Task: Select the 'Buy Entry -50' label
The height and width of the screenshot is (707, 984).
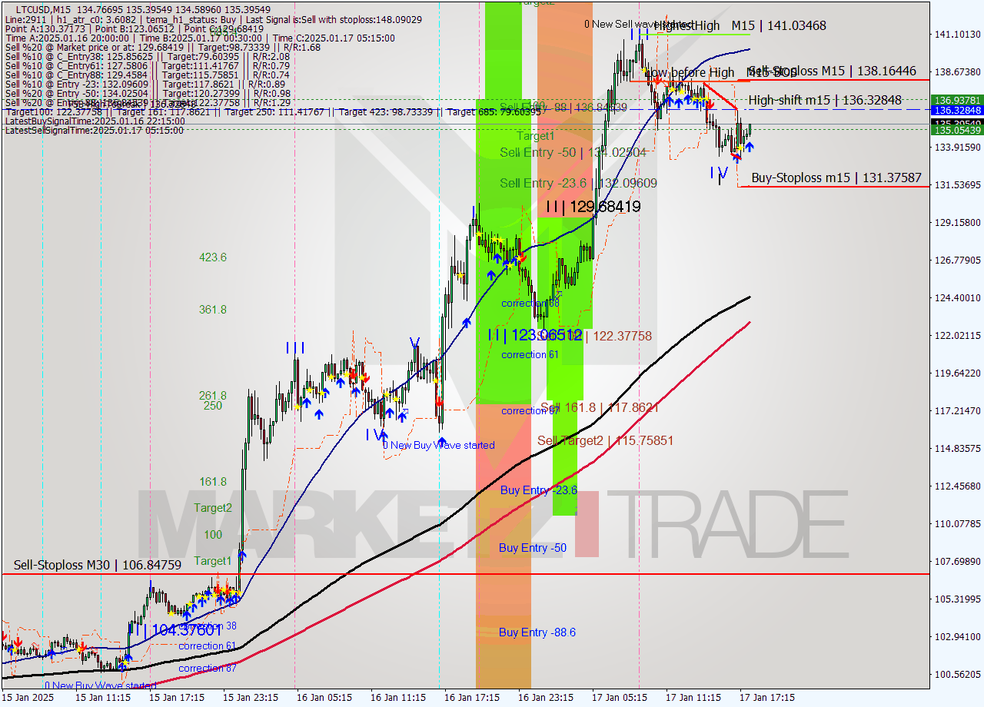Action: point(533,548)
